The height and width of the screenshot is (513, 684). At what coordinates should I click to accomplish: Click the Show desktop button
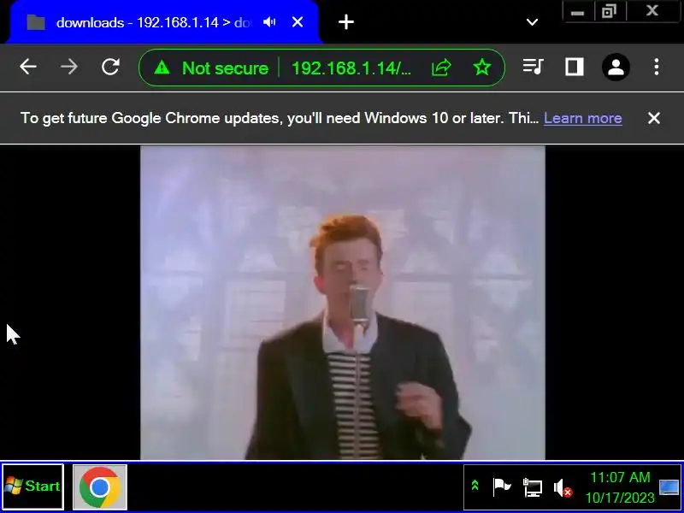[x=669, y=486]
